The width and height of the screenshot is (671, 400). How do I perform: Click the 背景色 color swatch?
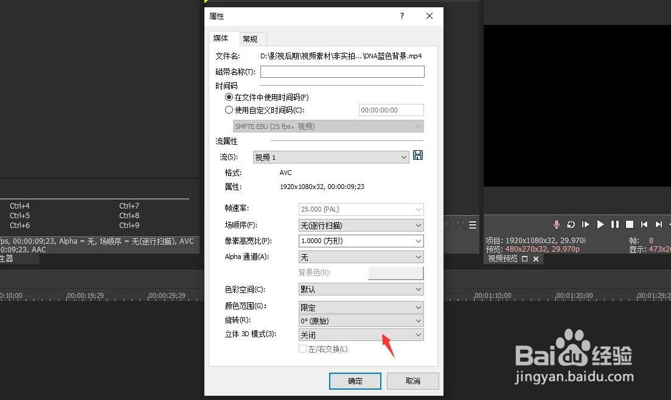click(396, 272)
